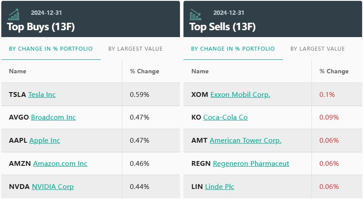
Task: Click the Apple Inc link
Action: [45, 141]
